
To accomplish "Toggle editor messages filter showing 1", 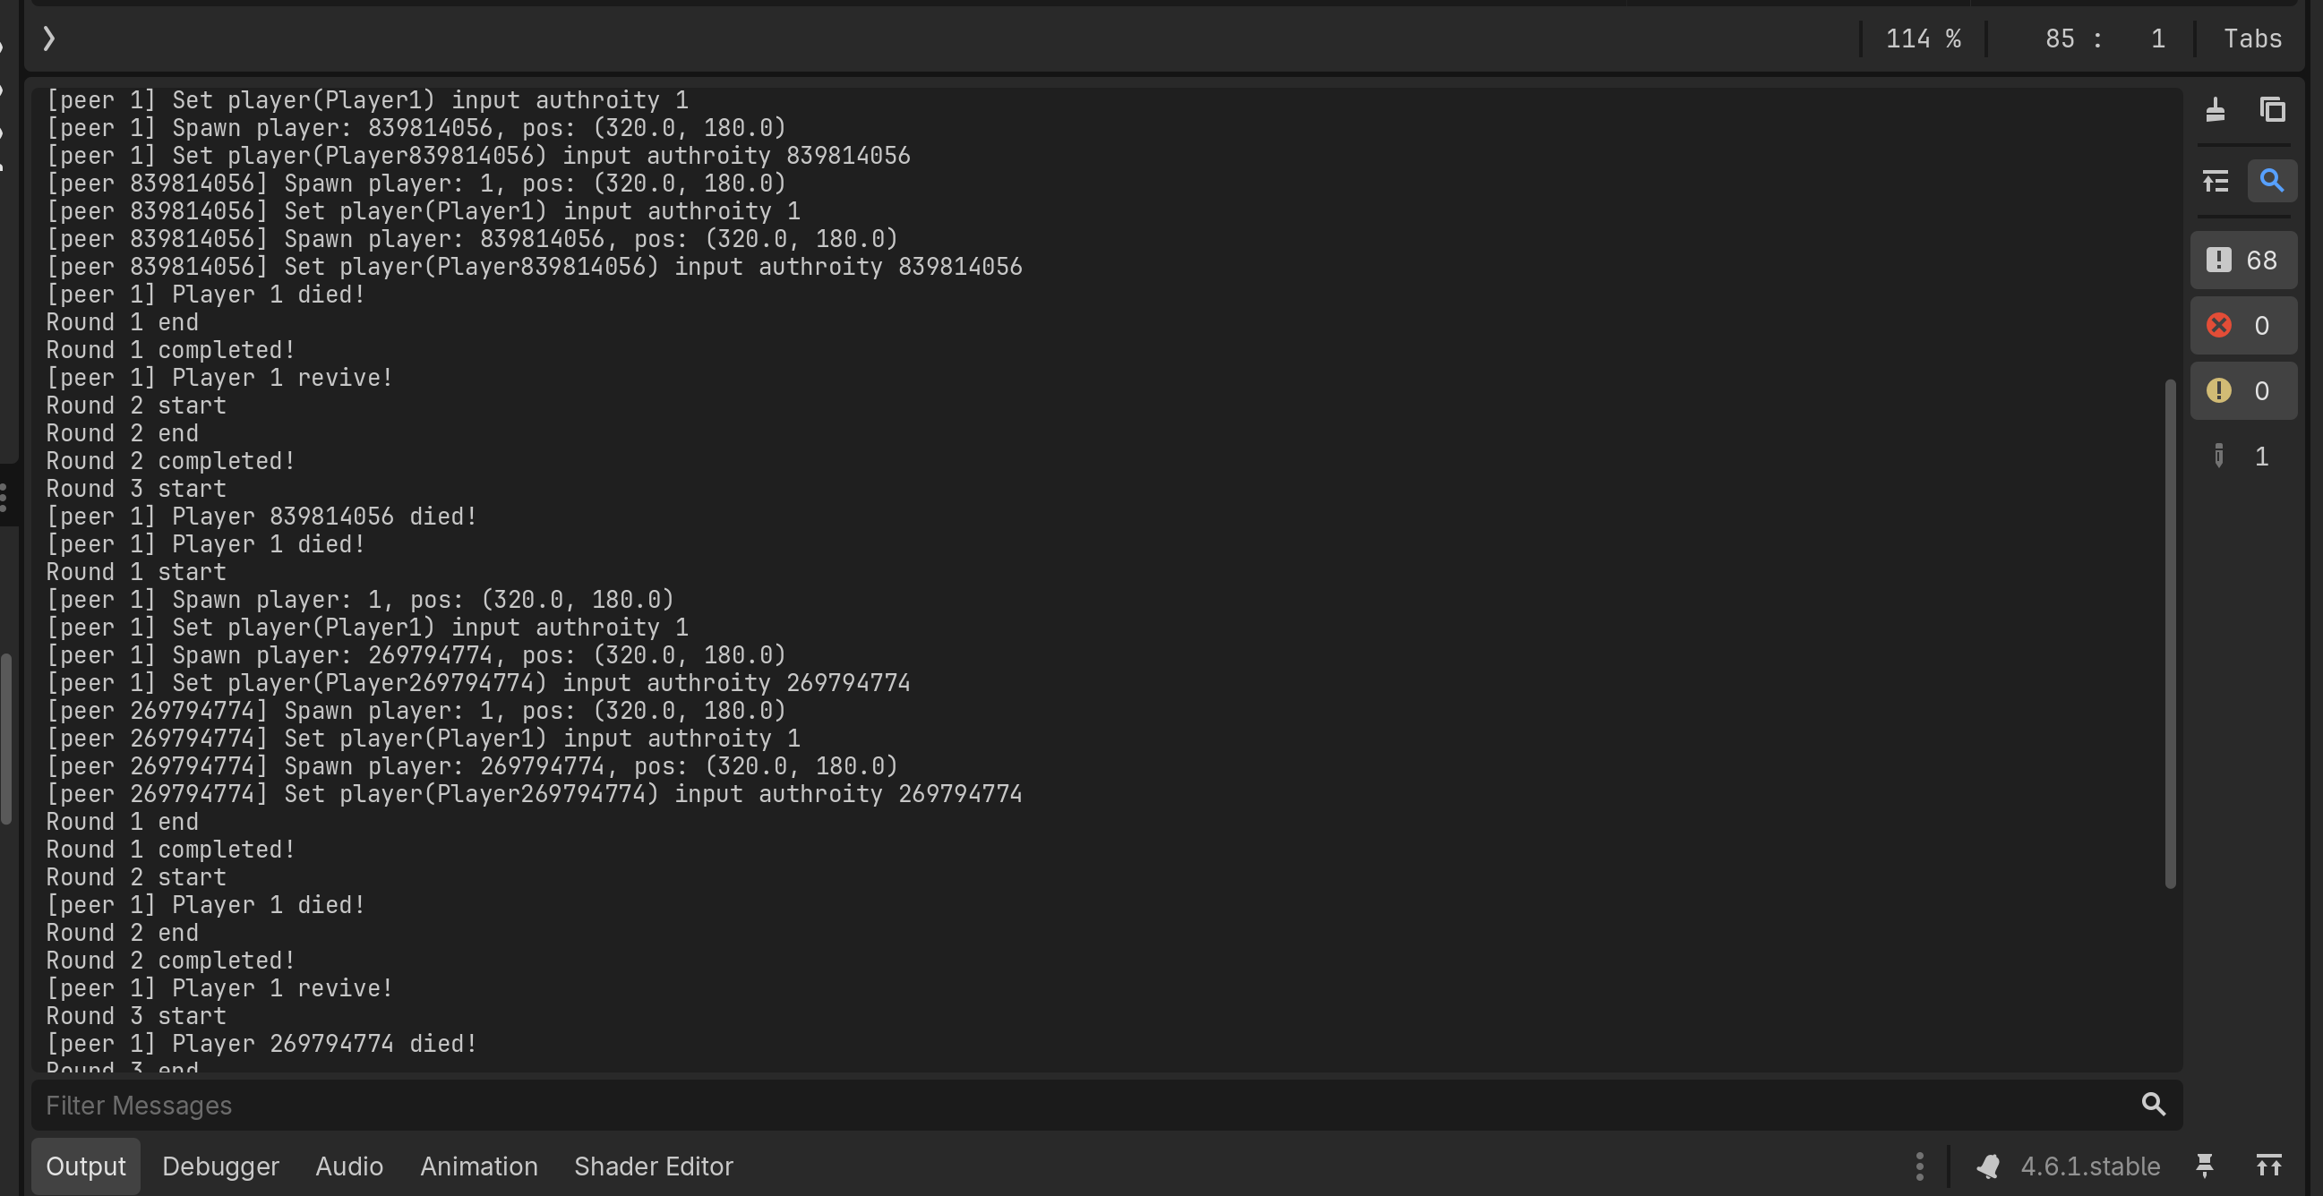I will click(2243, 456).
